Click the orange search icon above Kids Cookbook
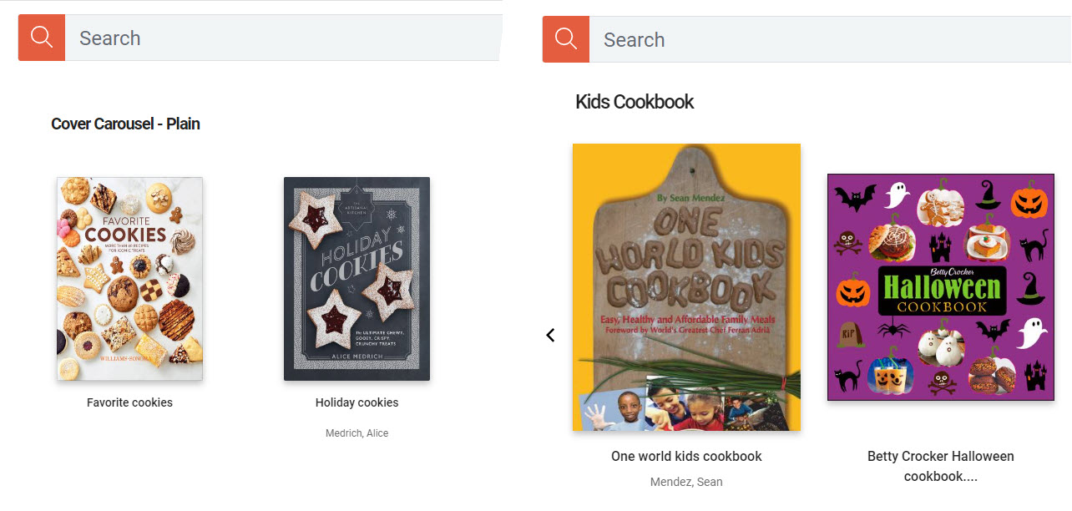 point(566,39)
